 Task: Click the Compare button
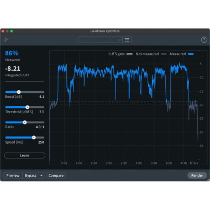click(56, 176)
